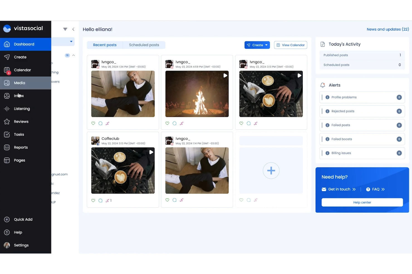412x274 pixels.
Task: Collapse the secondary panel with the chevron
Action: (x=73, y=29)
